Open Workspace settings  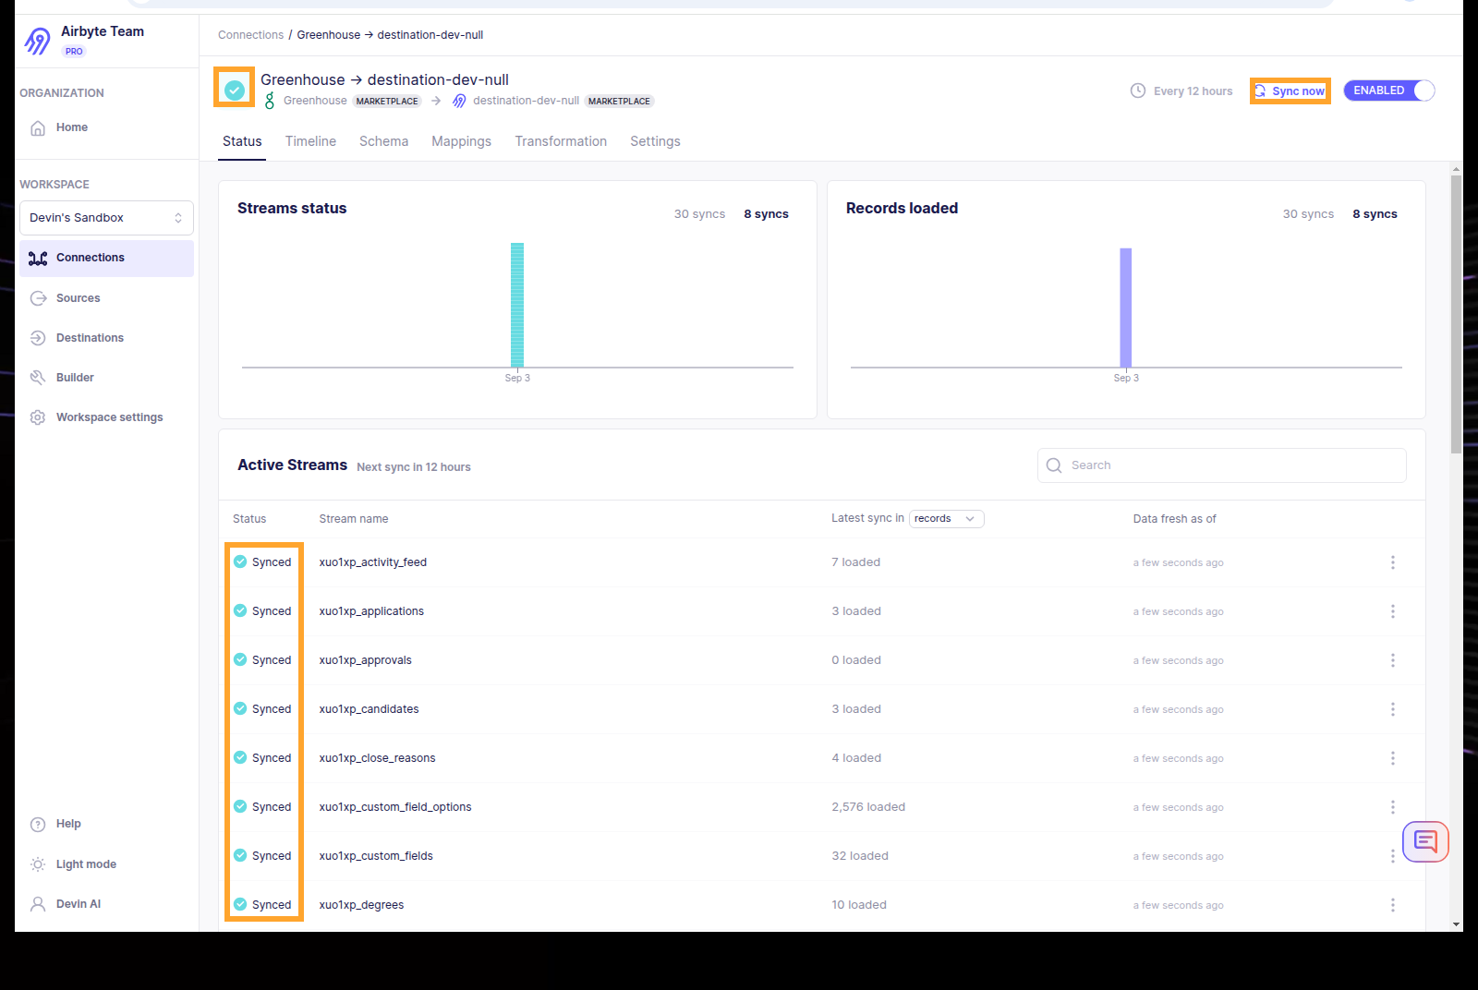[x=106, y=417]
